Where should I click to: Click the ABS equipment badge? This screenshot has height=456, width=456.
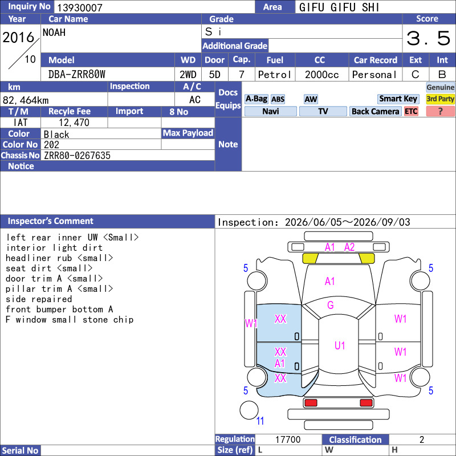pyautogui.click(x=278, y=99)
